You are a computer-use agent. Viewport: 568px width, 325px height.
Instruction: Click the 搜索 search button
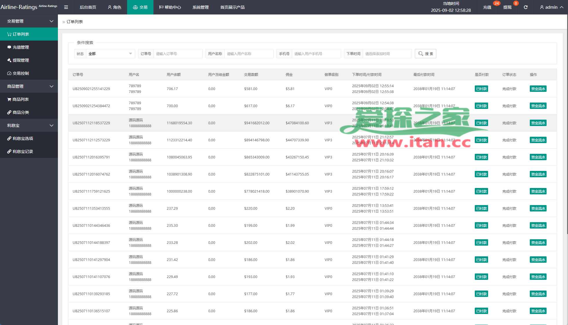click(x=426, y=54)
